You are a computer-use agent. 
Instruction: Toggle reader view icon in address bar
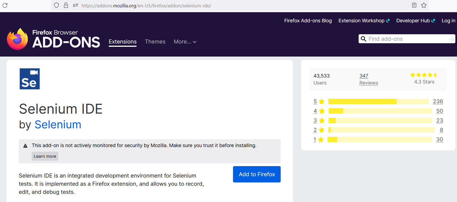pos(414,5)
